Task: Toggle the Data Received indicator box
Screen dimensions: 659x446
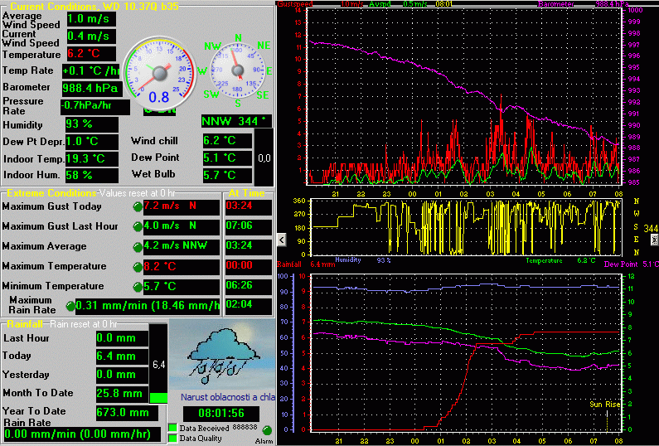Action: [x=173, y=428]
